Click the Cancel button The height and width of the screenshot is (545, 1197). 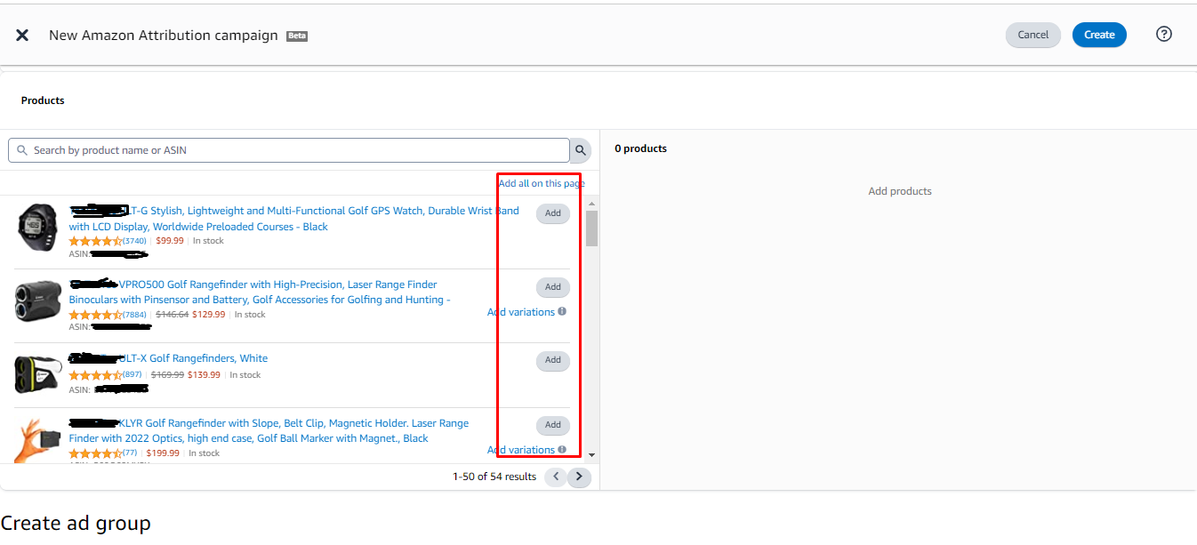point(1033,35)
